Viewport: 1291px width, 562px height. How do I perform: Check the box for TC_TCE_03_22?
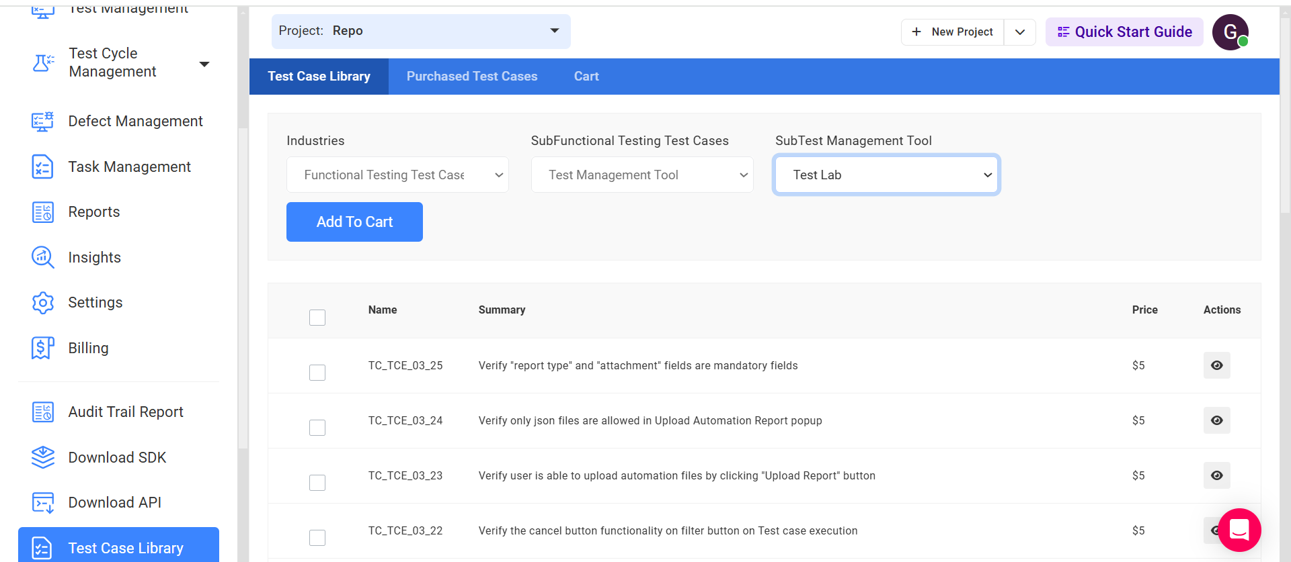point(317,538)
